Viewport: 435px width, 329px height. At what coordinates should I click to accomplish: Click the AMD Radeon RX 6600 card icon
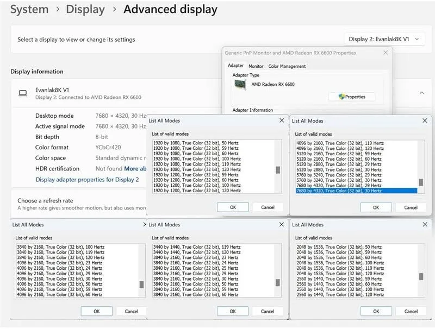point(240,85)
